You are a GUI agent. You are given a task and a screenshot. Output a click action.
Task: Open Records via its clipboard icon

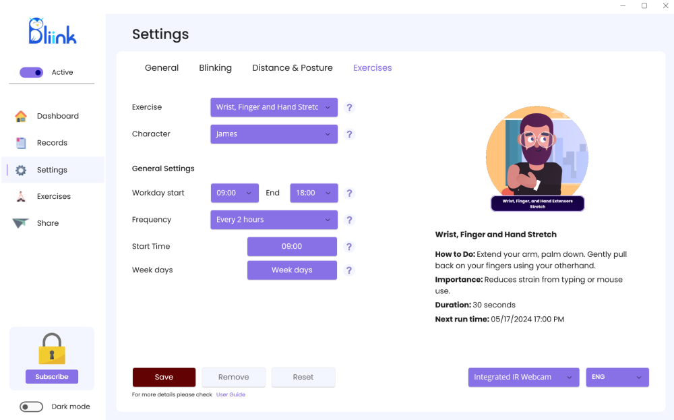(x=21, y=143)
